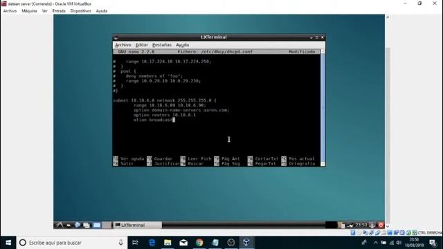Click the screen lock icon on LXDE panel
This screenshot has height=249, width=443.
point(372,225)
